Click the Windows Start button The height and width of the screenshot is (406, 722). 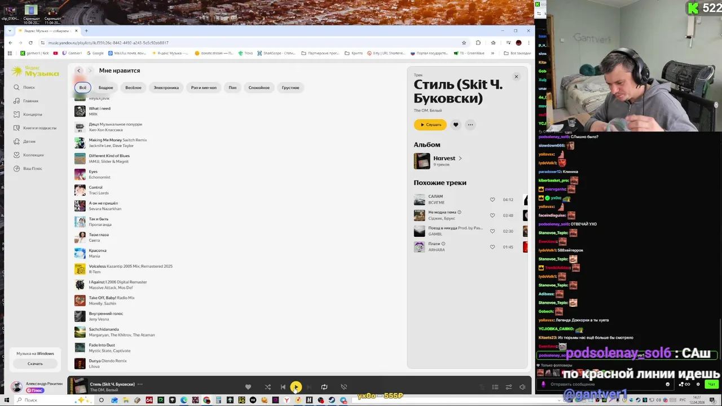(7, 400)
